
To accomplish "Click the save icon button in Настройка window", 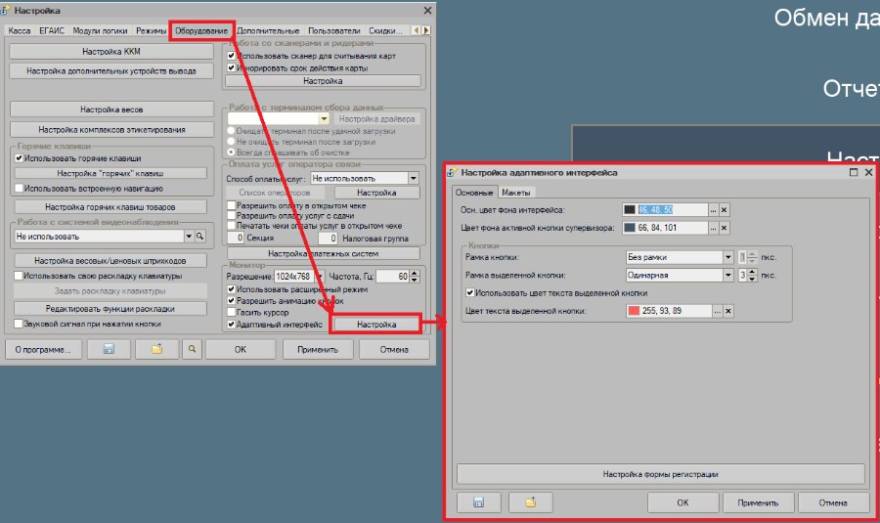I will pyautogui.click(x=109, y=349).
